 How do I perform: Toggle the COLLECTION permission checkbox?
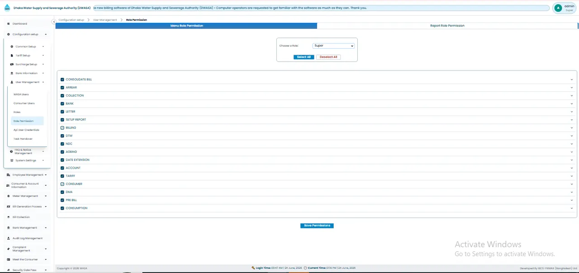[x=62, y=96]
